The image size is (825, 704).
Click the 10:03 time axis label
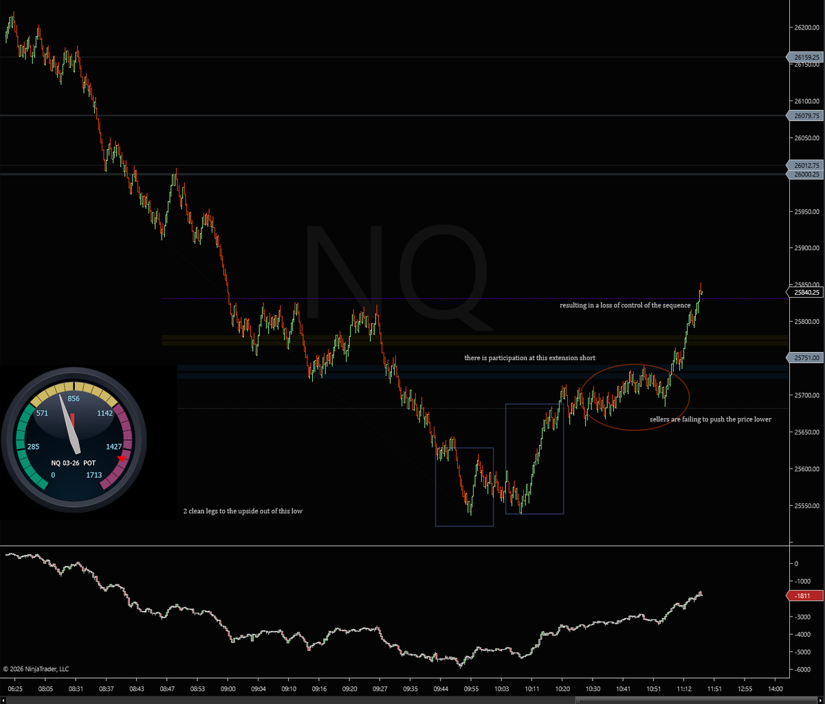tap(501, 688)
